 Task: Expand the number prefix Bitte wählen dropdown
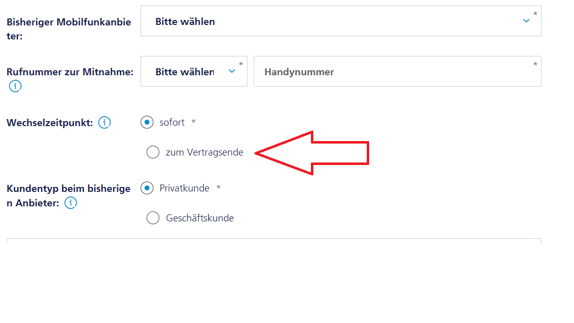pos(194,71)
